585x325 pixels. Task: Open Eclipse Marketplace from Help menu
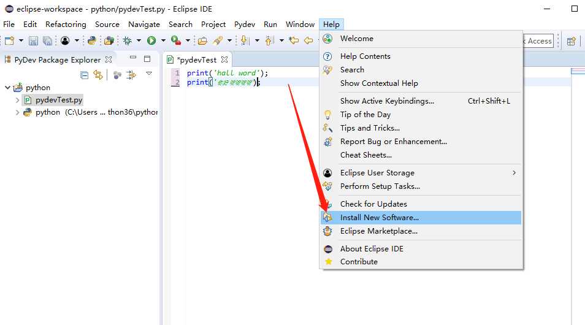point(421,231)
